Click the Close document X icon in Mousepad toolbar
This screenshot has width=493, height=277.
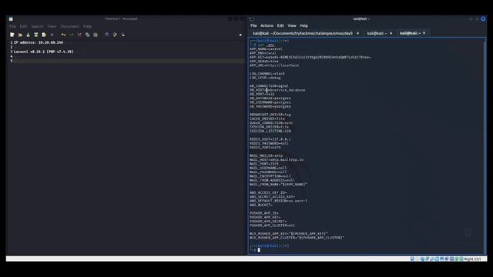[x=52, y=35]
